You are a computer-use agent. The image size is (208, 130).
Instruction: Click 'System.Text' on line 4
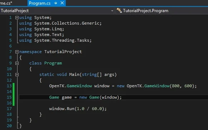[48, 35]
